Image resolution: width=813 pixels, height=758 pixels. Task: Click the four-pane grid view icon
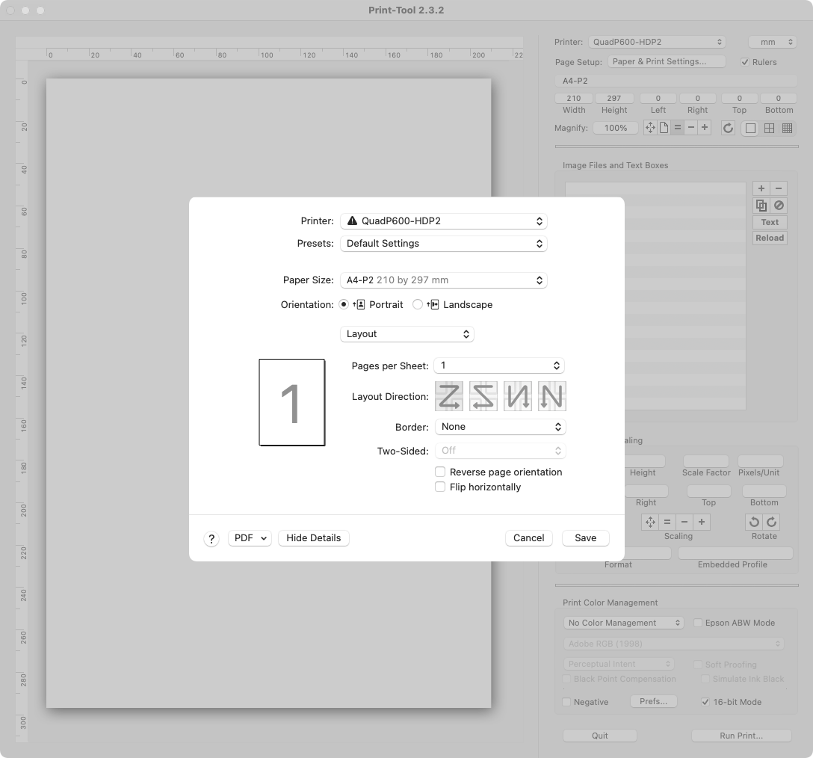point(769,129)
